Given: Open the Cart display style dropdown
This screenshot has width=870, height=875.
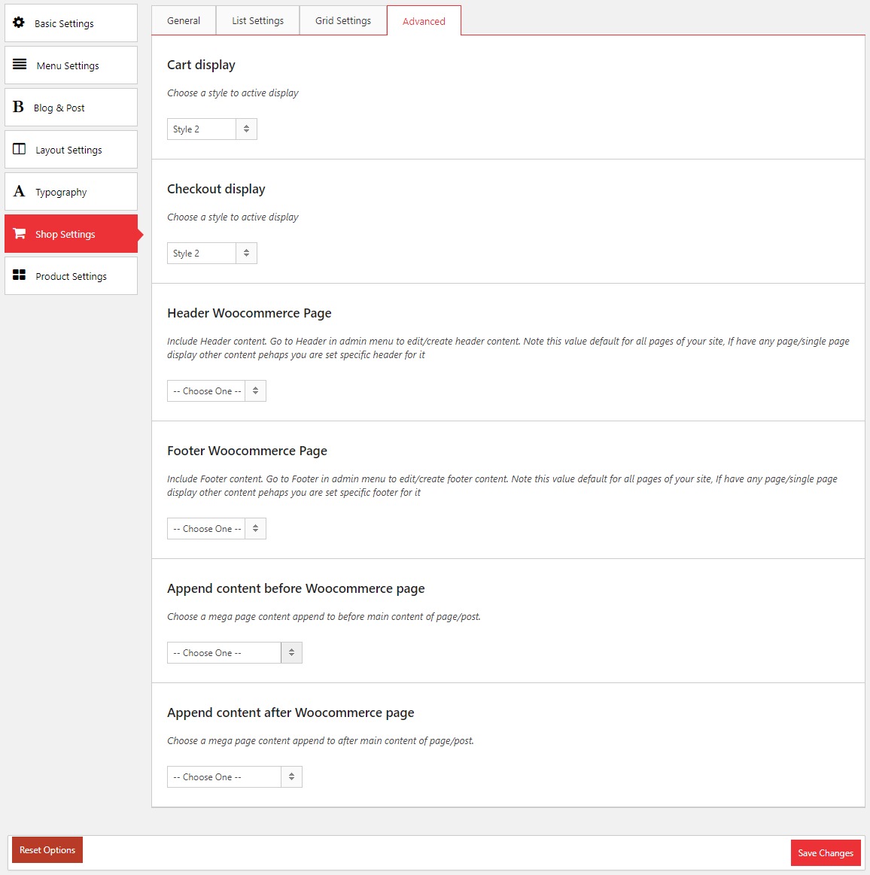Looking at the screenshot, I should [x=211, y=129].
